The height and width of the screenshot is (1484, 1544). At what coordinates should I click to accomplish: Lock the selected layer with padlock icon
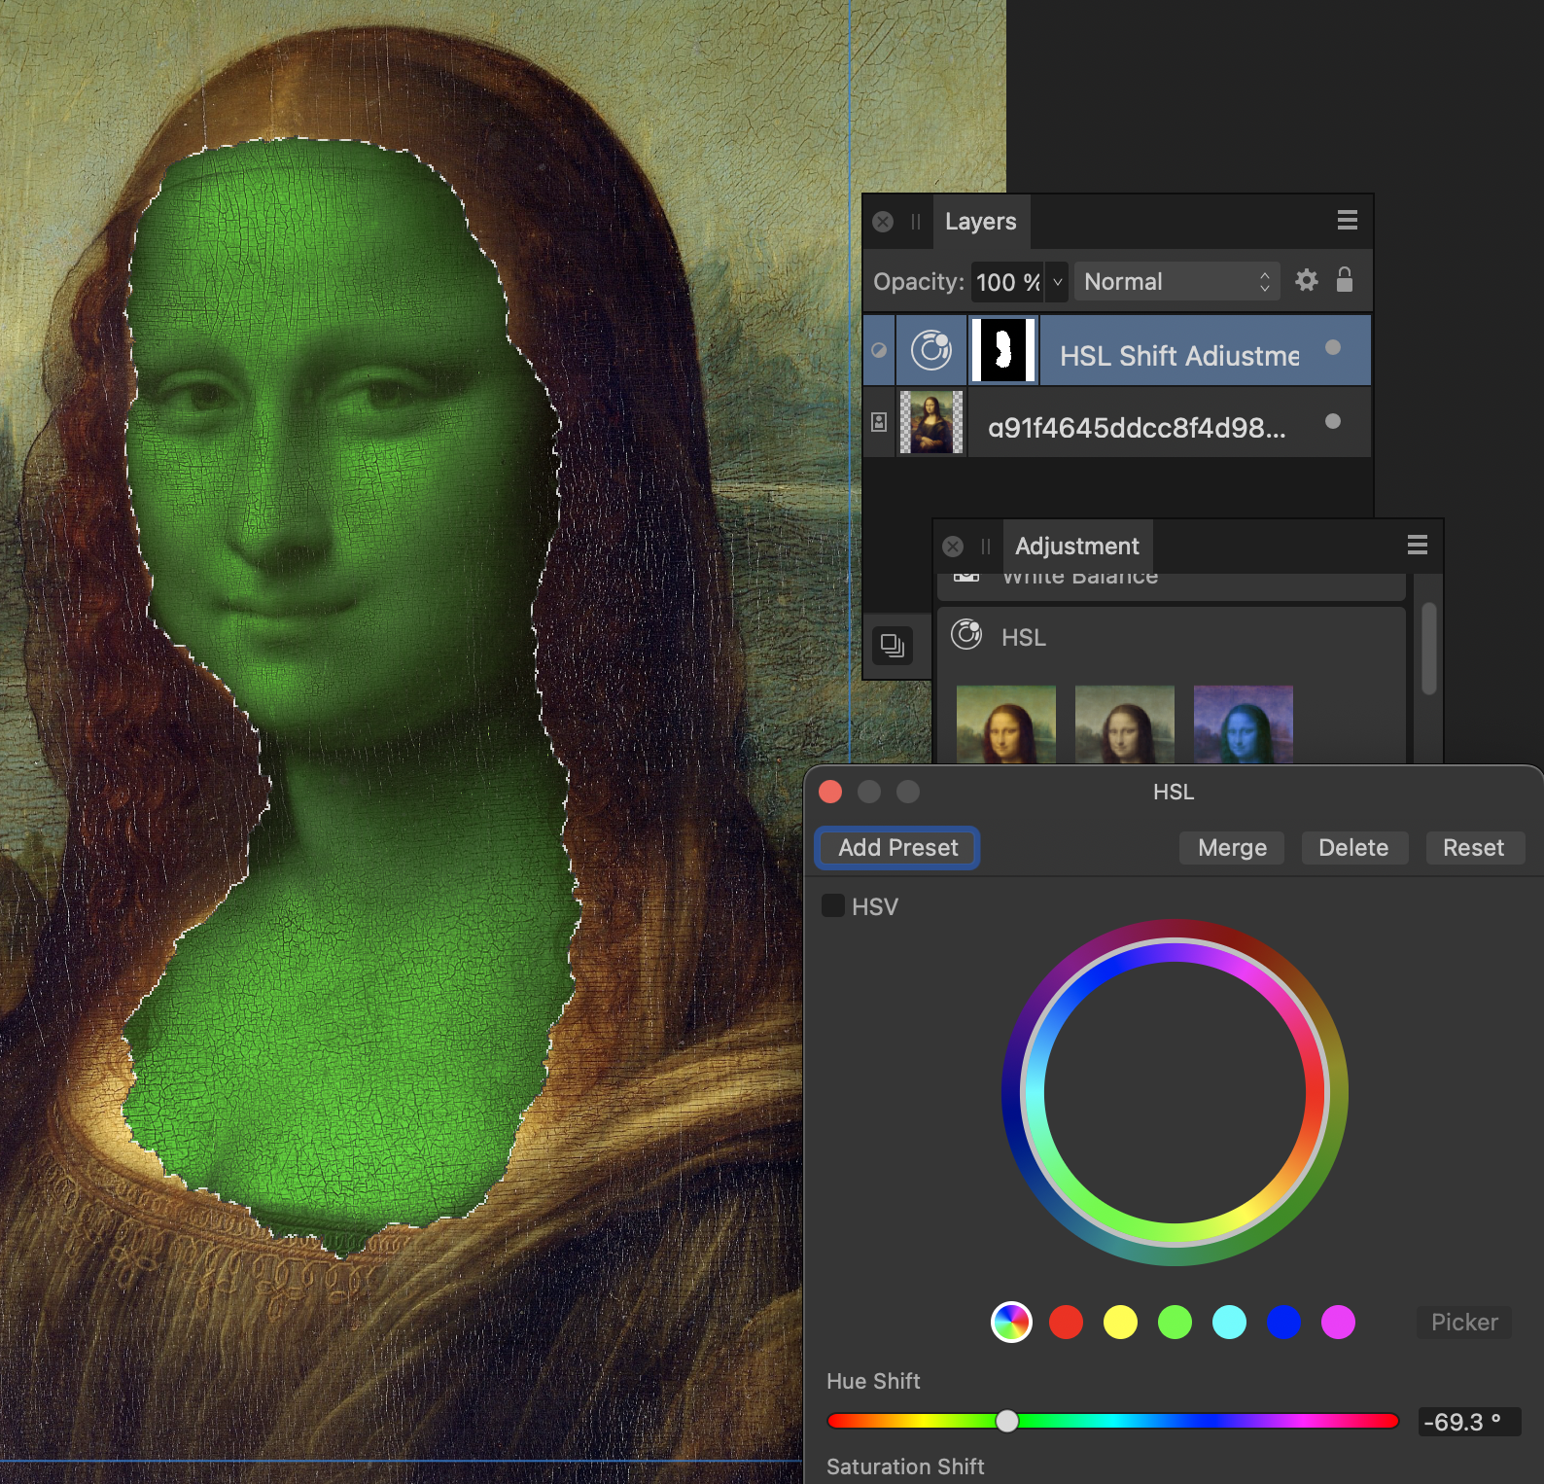(1345, 280)
